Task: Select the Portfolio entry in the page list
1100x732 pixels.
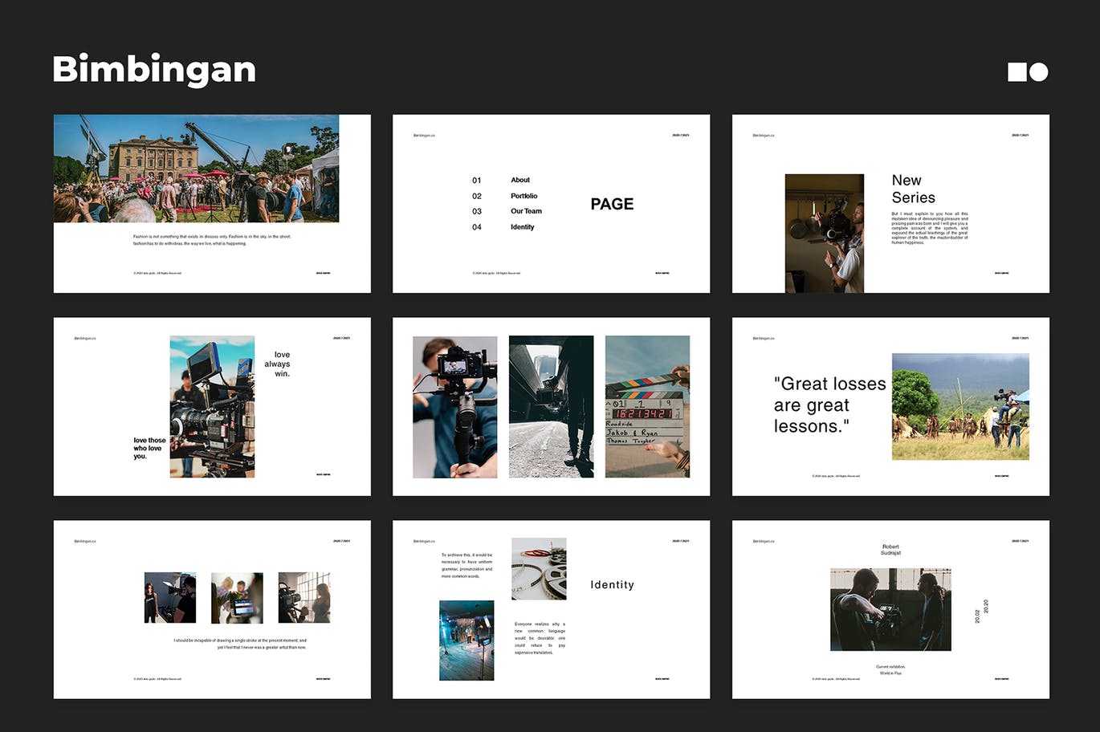Action: click(x=524, y=196)
